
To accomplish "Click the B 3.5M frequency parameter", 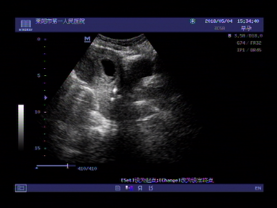I will click(x=237, y=36).
